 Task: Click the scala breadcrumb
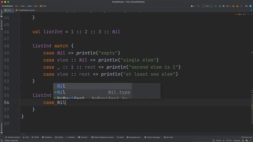(29, 6)
